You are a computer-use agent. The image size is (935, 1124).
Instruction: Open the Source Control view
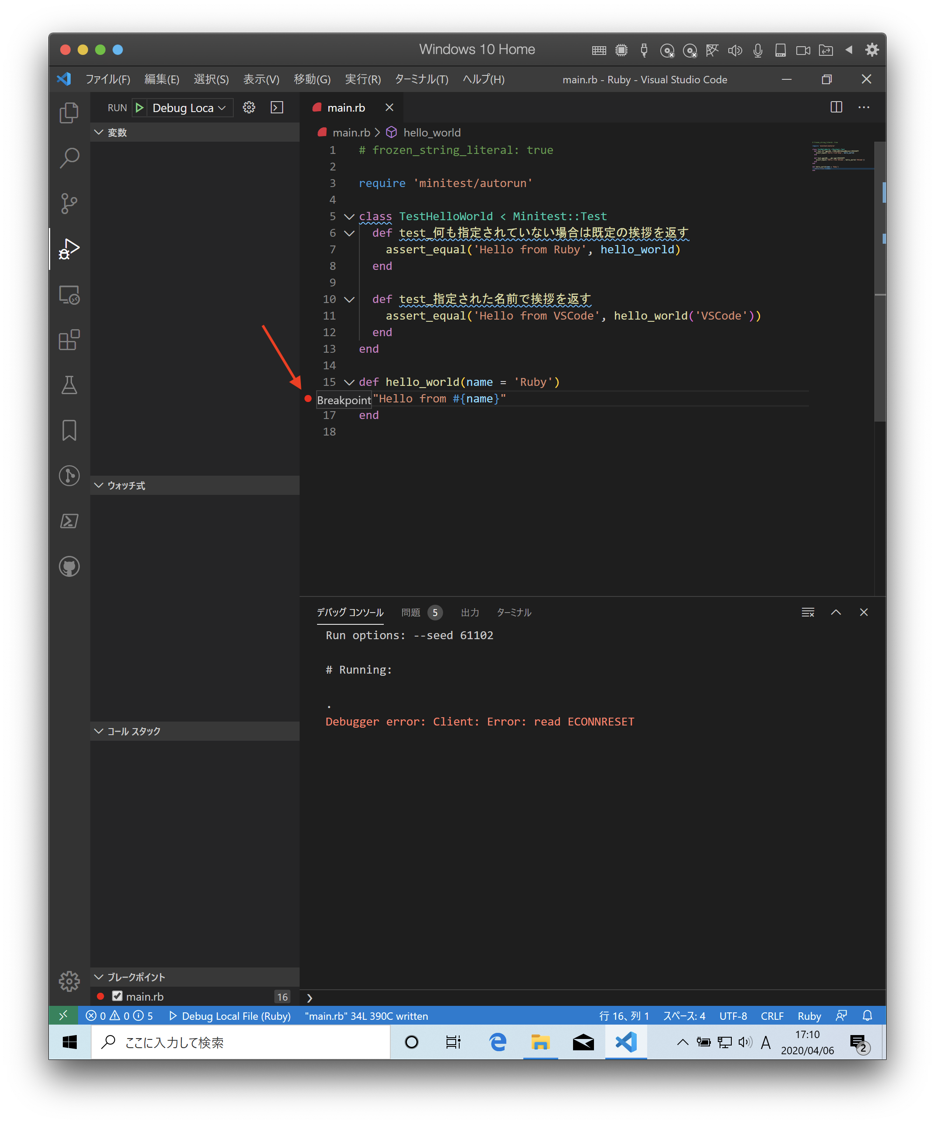(69, 203)
